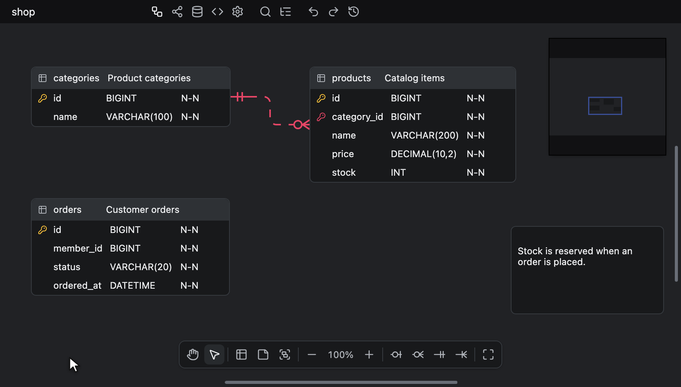
Task: Select the zero-or-one relationship tool
Action: pos(396,354)
